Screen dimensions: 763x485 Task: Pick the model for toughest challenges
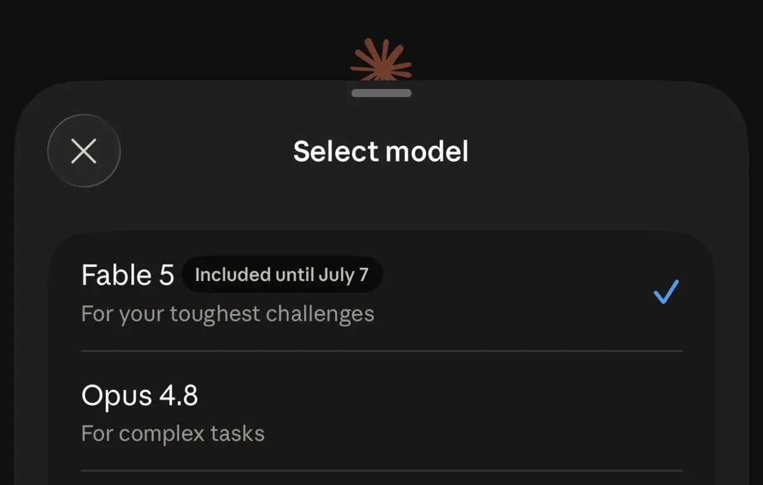point(381,291)
